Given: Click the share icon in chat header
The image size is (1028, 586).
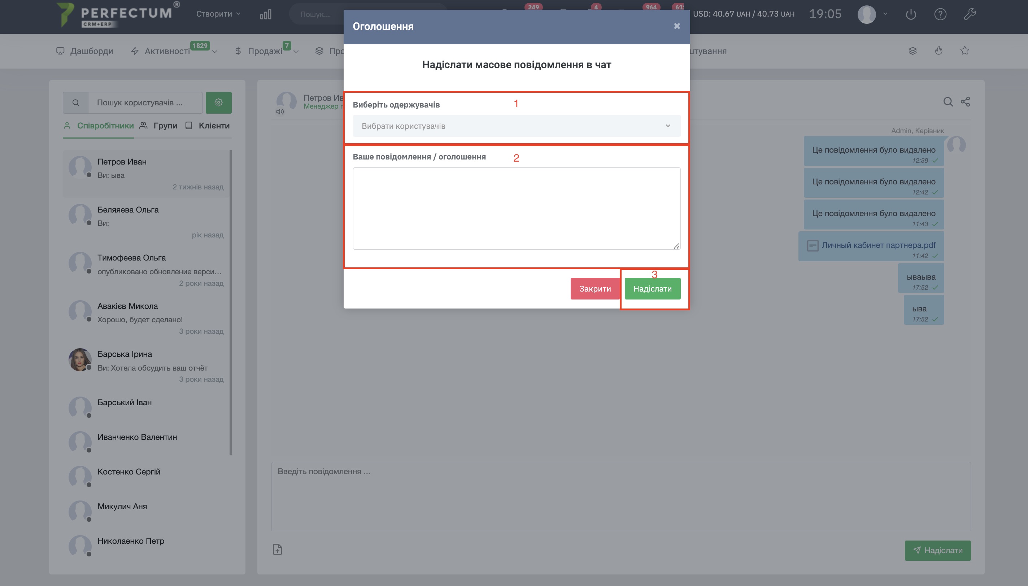Looking at the screenshot, I should 965,102.
